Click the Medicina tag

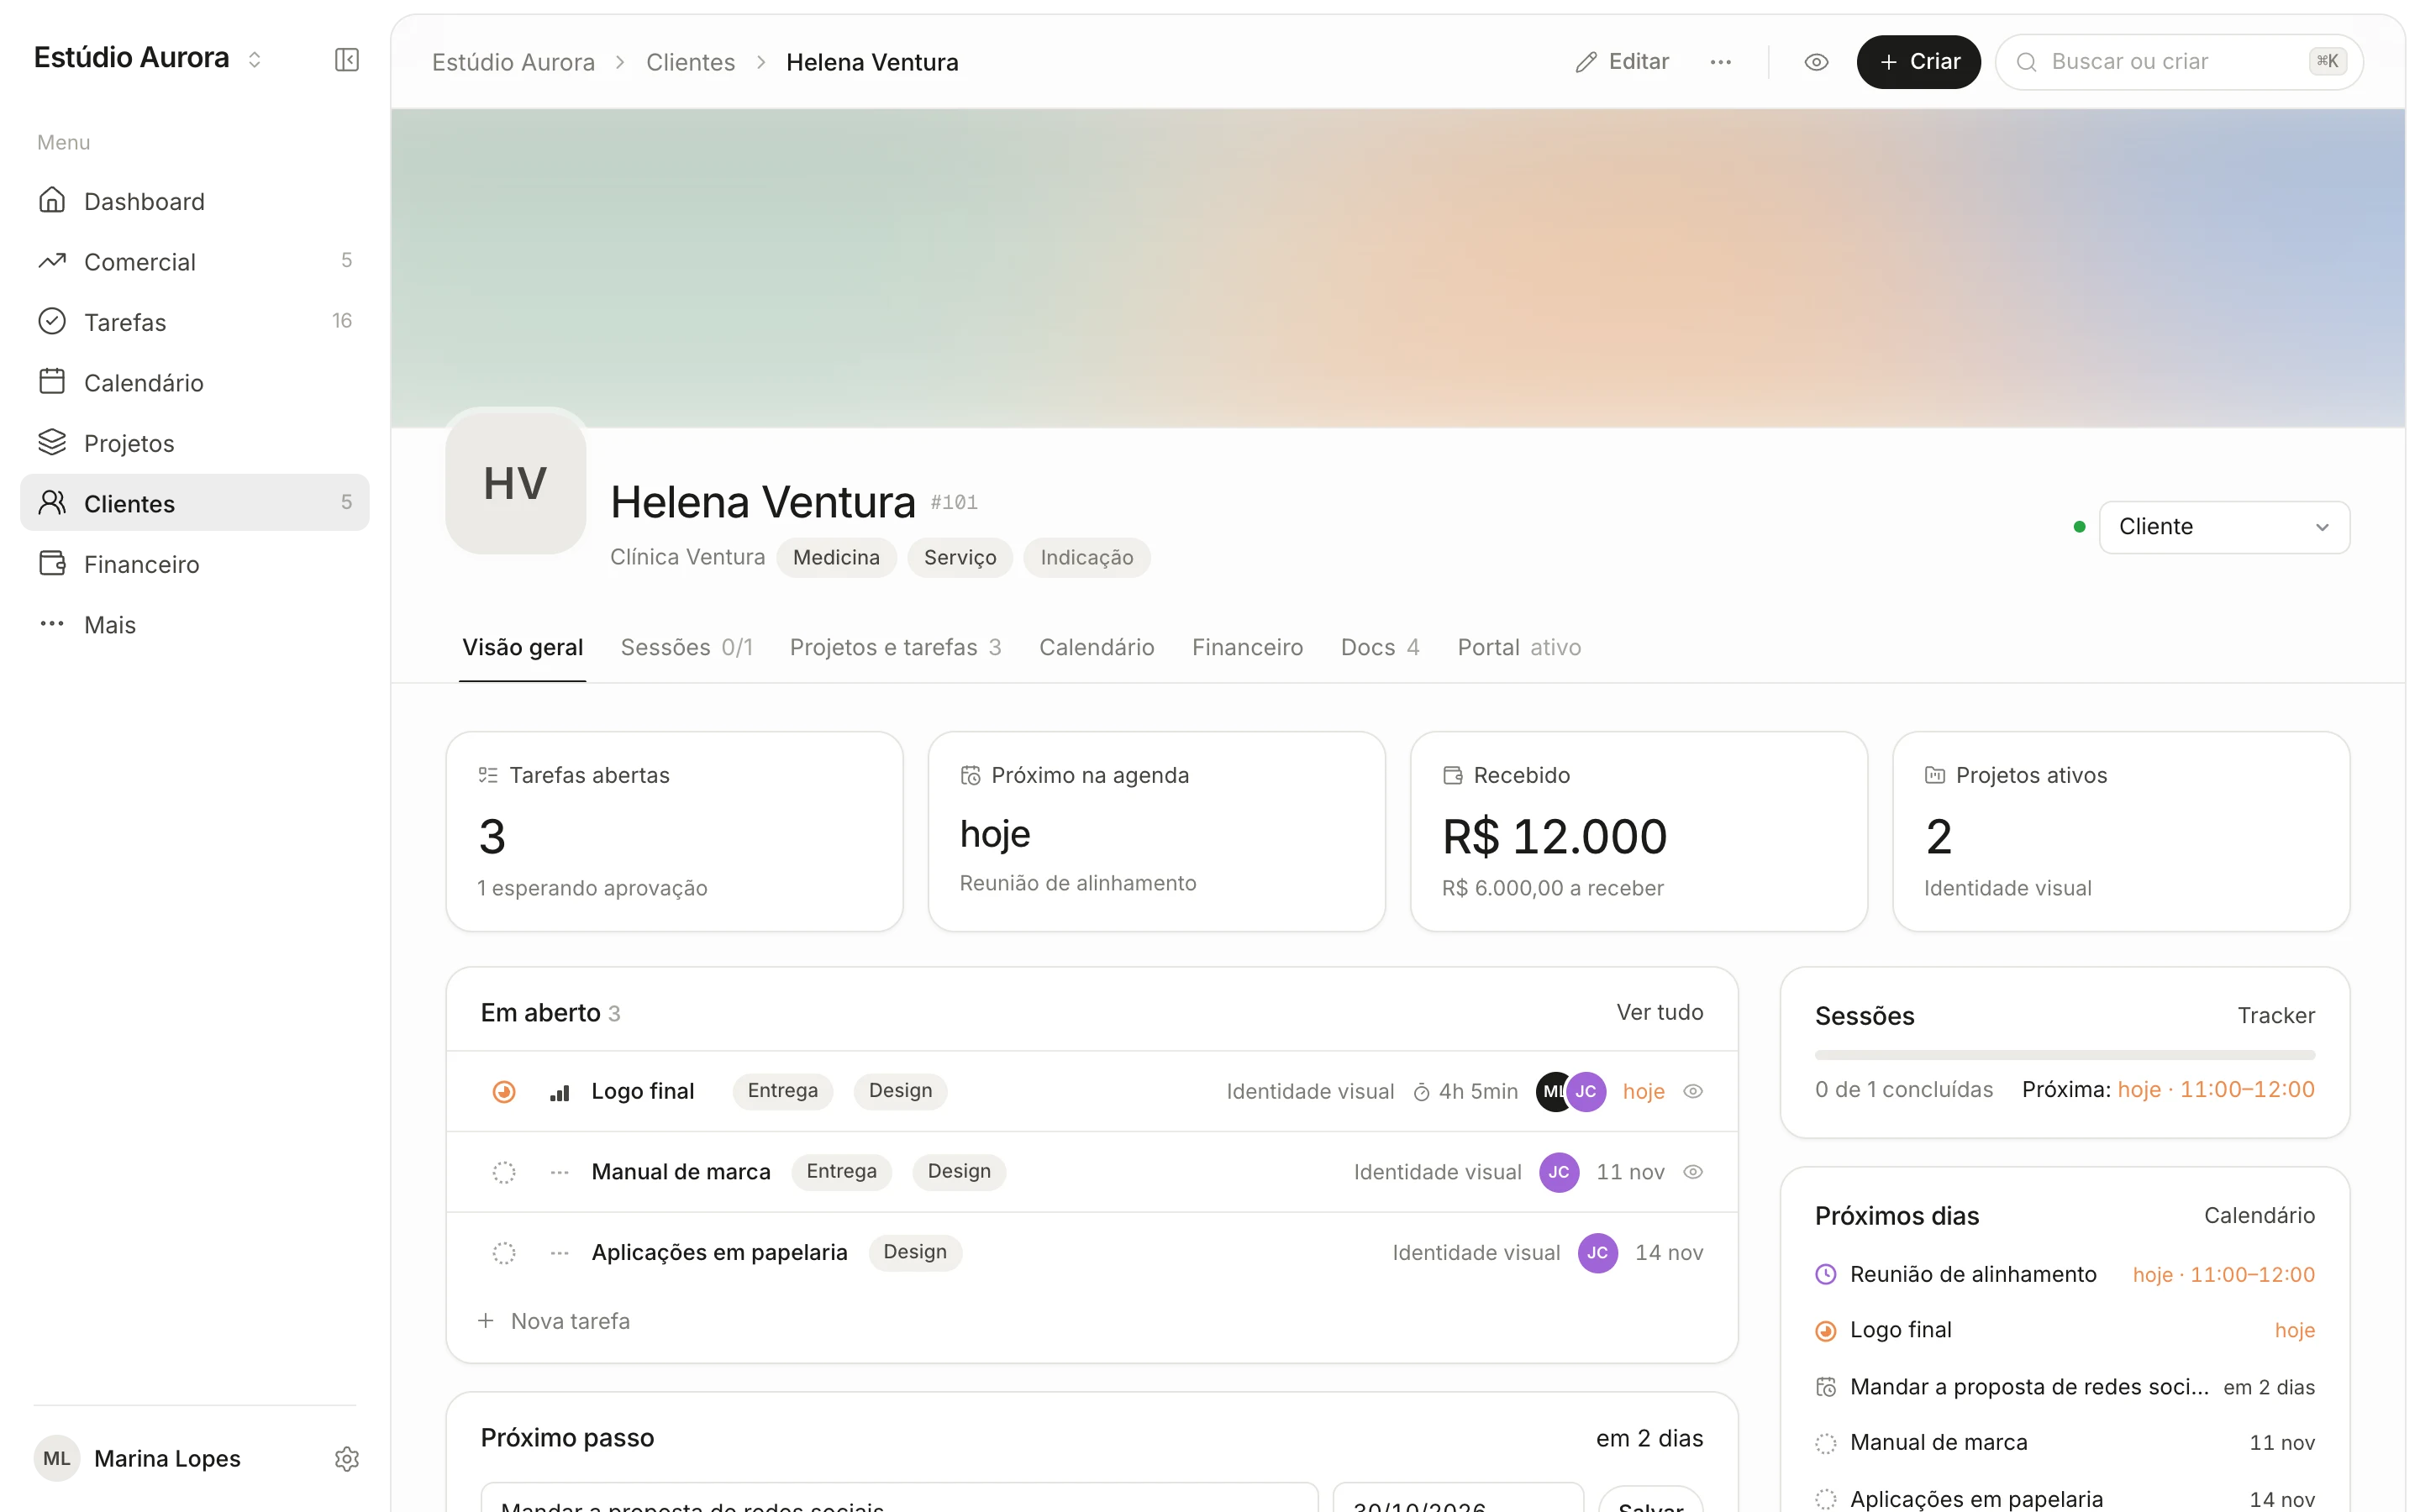pyautogui.click(x=836, y=558)
